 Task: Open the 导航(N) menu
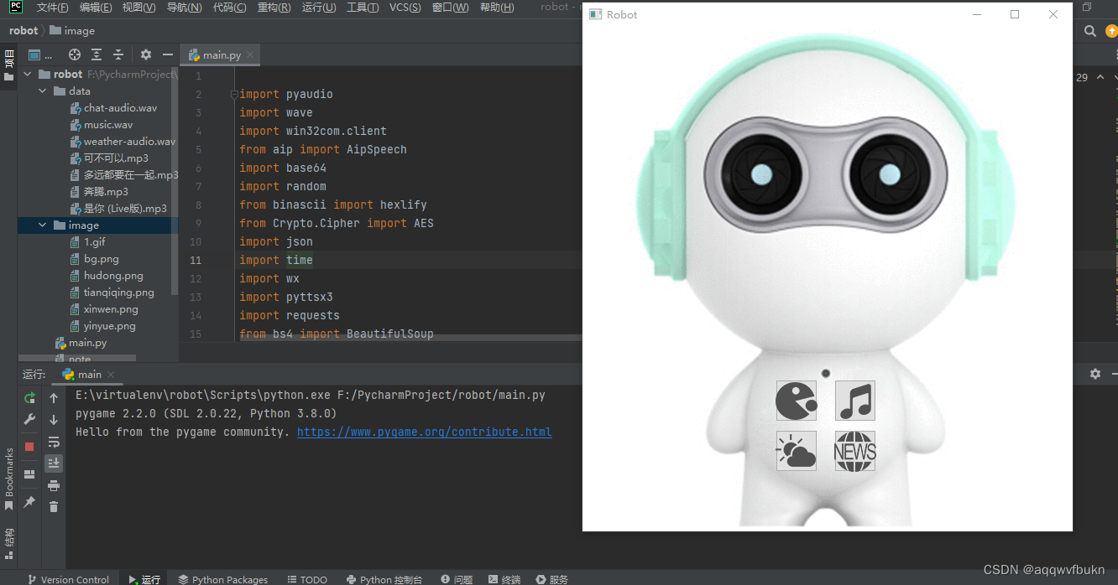pos(184,8)
